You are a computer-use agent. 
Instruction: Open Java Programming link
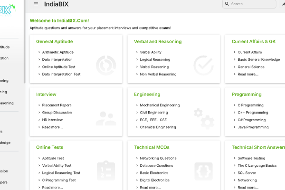[x=253, y=127]
